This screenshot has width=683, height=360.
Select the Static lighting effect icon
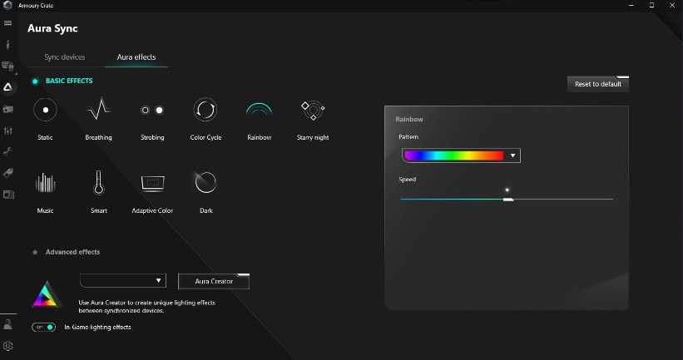(x=46, y=110)
